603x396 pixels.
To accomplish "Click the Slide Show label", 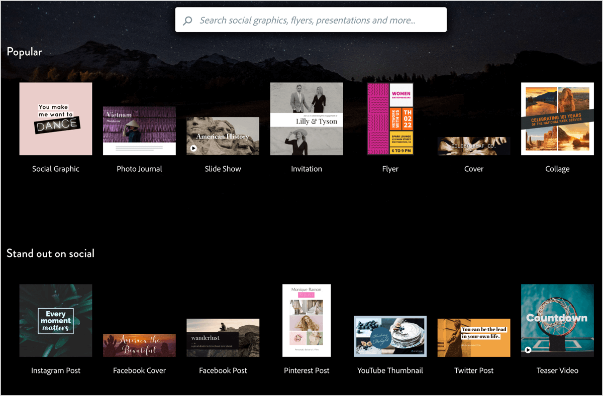I will coord(223,169).
